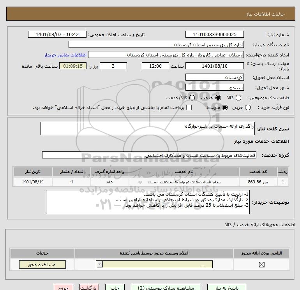The image size is (300, 290).
Task: Click the announcement date field 1401/08/07 - 10:42
Action: point(57,34)
